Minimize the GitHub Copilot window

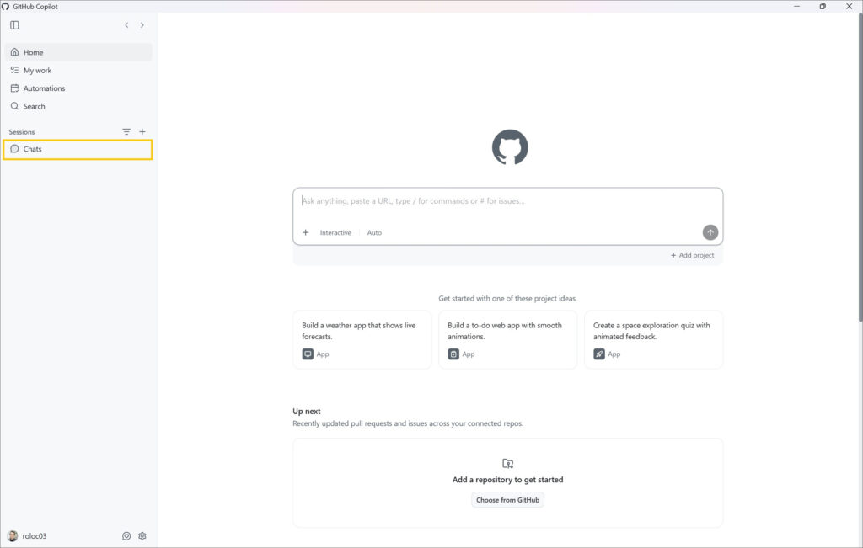pos(796,7)
